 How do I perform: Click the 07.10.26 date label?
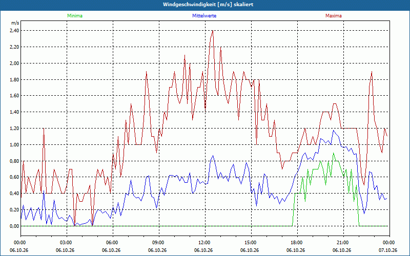click(x=388, y=250)
